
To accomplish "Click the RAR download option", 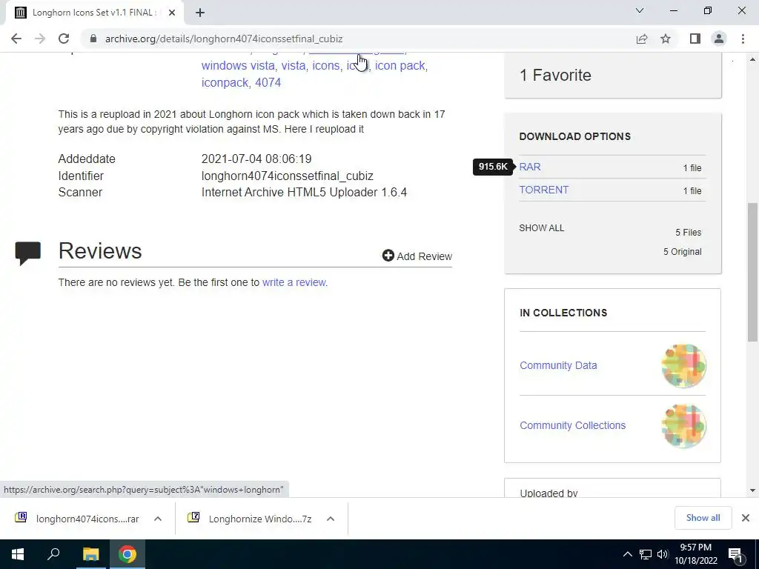I will (529, 167).
